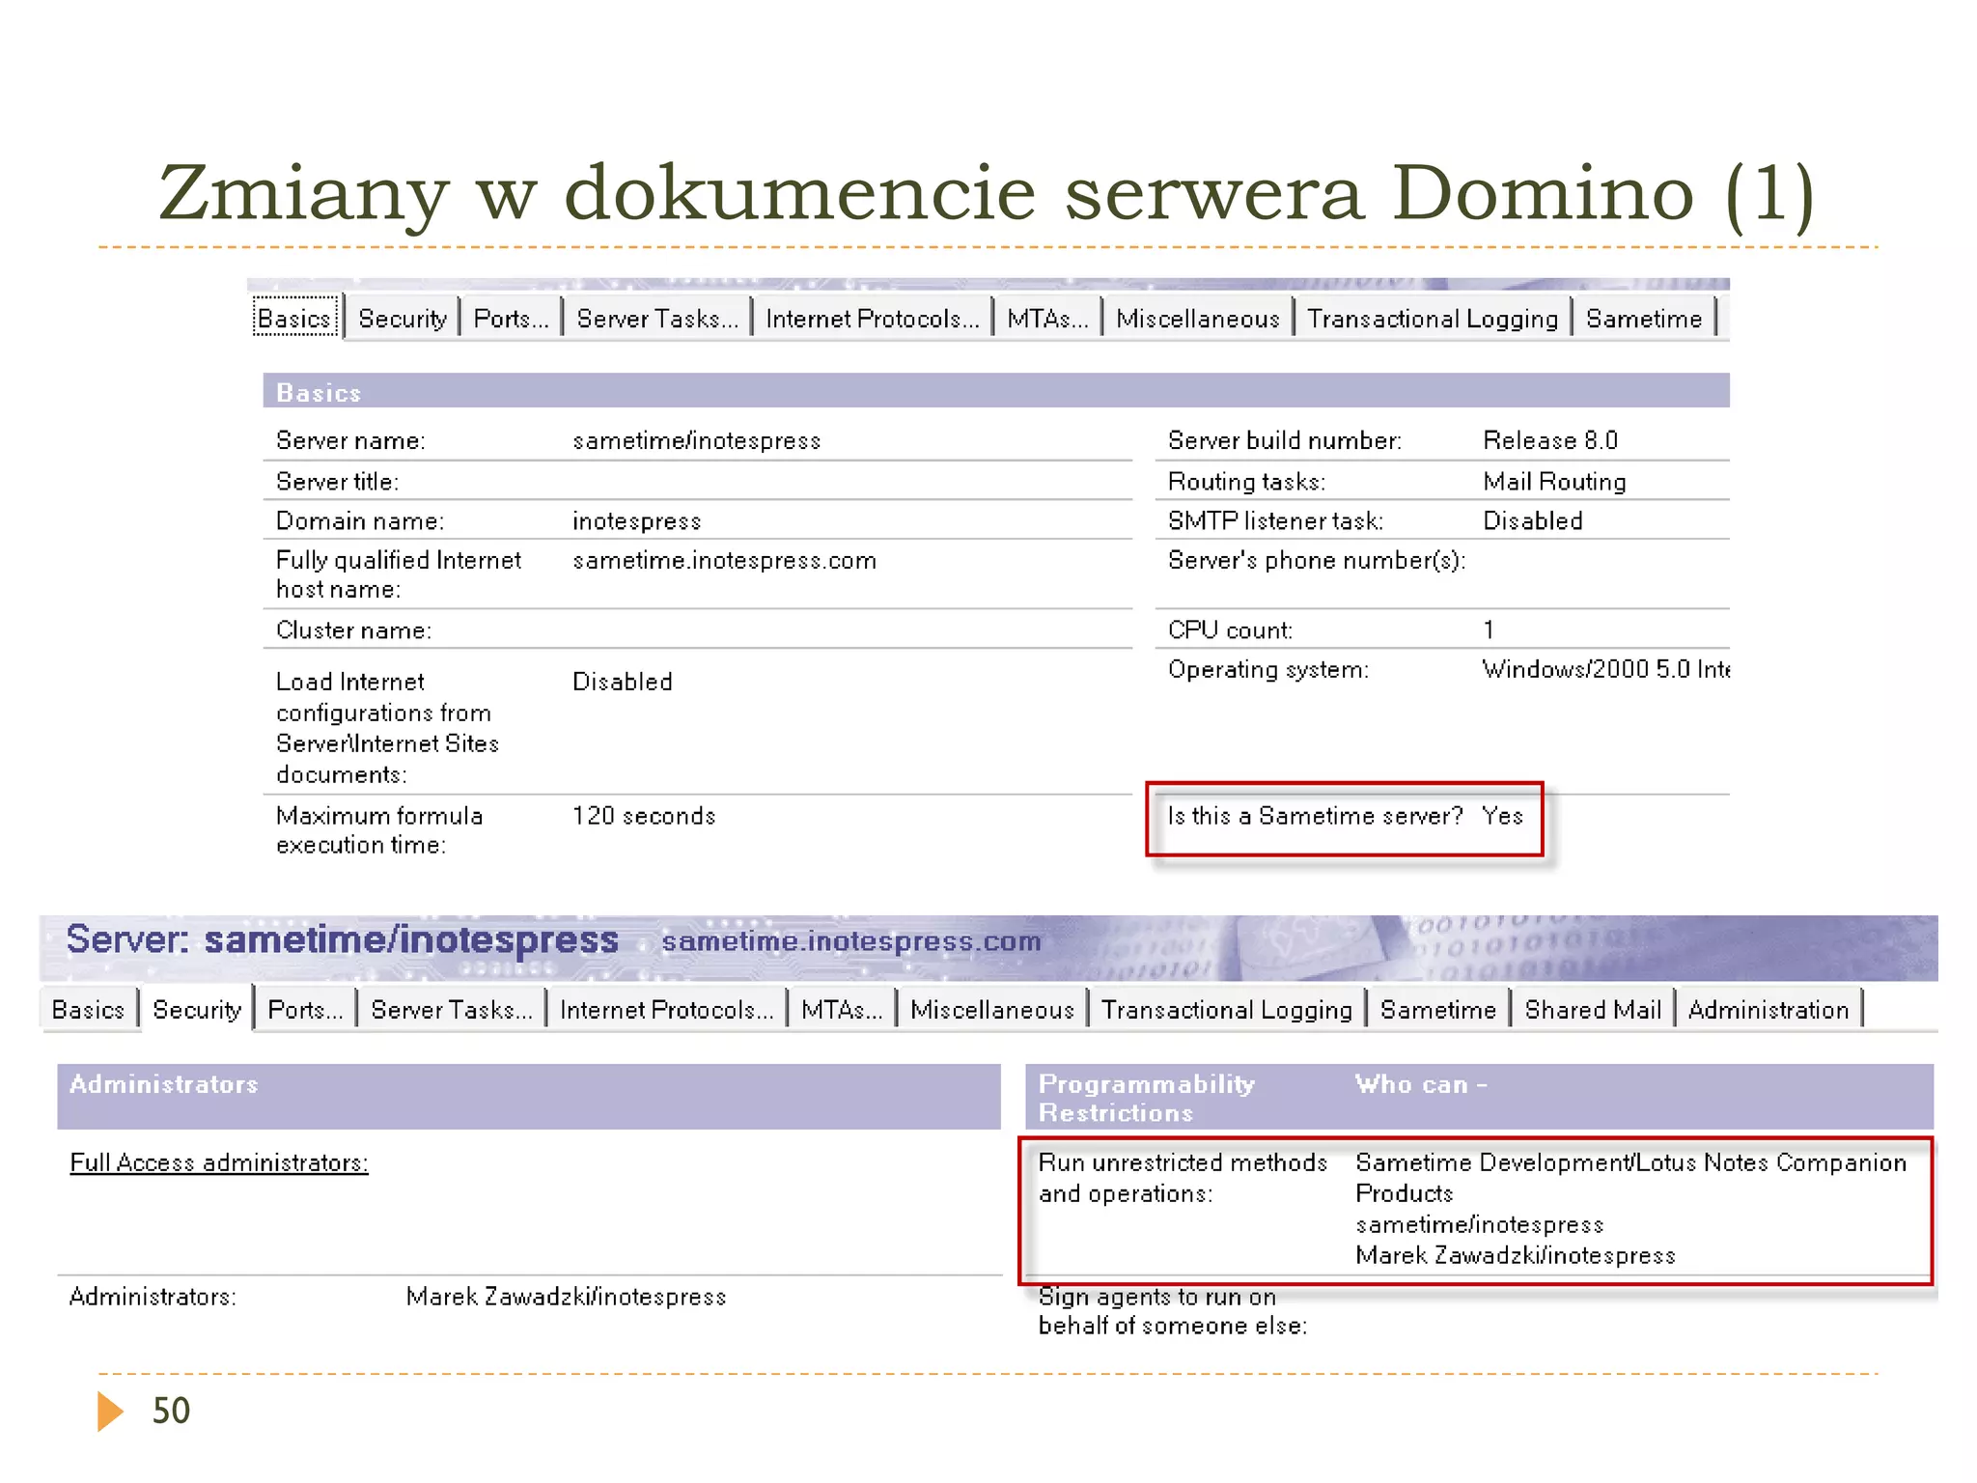Click Run unrestricted methods and operations label
Viewport: 1977px width, 1483px height.
(x=1183, y=1178)
